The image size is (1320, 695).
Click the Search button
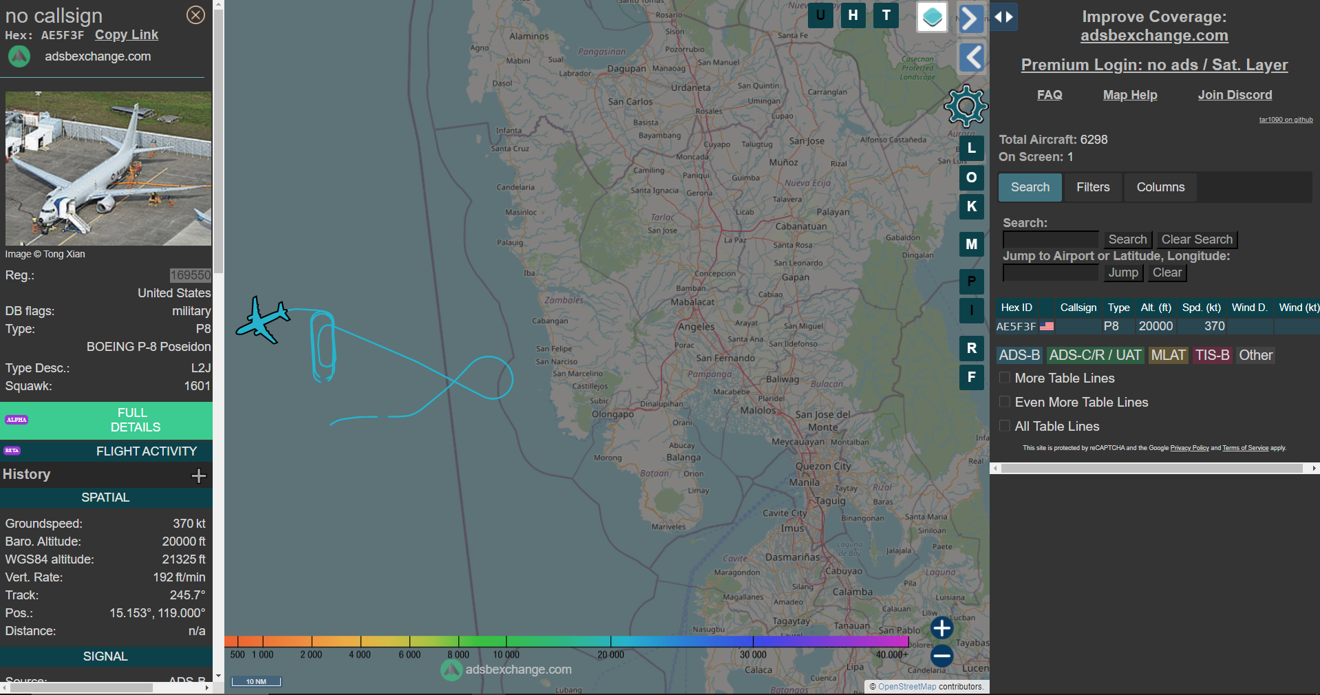click(x=1127, y=239)
